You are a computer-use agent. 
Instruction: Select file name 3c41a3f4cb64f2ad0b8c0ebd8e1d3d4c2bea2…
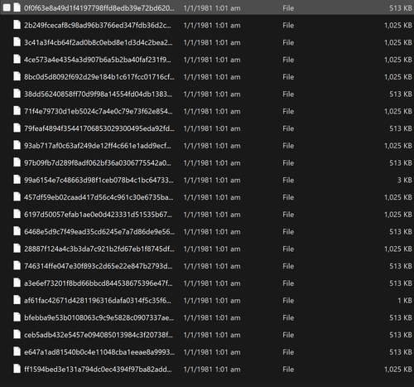99,42
